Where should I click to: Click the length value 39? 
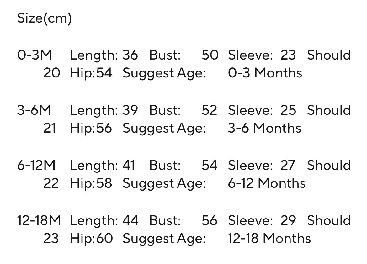point(130,110)
